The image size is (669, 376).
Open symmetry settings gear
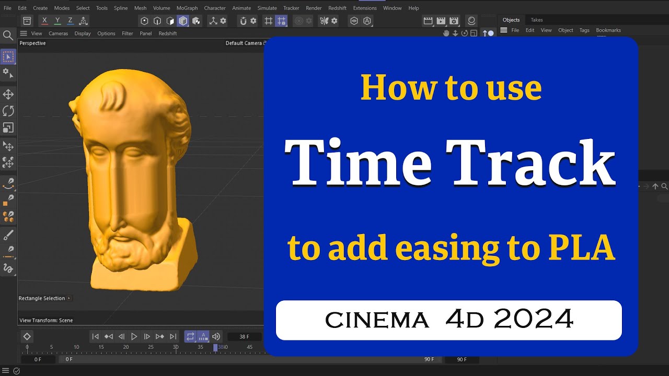334,21
